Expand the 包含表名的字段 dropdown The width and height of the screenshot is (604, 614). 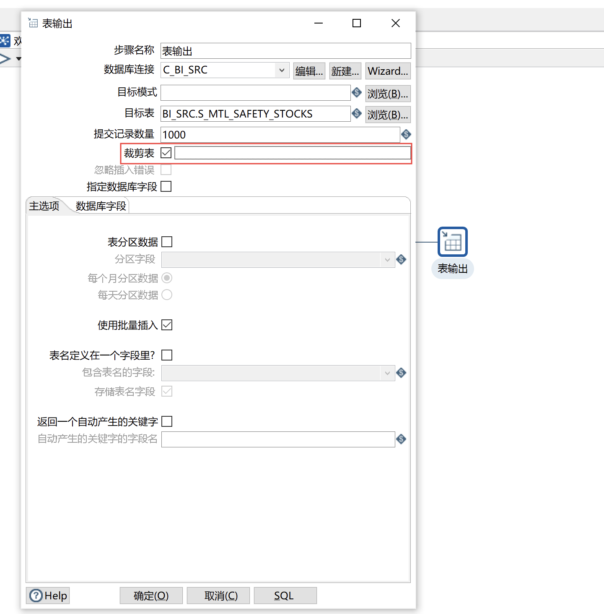coord(387,373)
